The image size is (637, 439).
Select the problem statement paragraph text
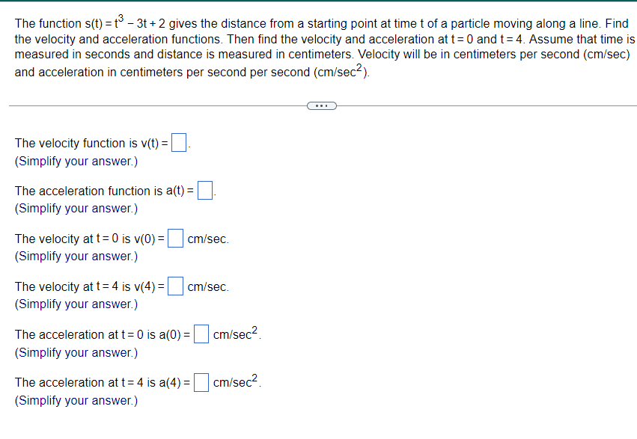[x=318, y=46]
